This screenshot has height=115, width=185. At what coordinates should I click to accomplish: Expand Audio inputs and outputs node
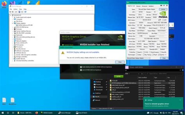click(x=13, y=17)
